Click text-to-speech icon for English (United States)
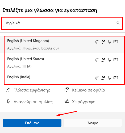 (x=103, y=60)
